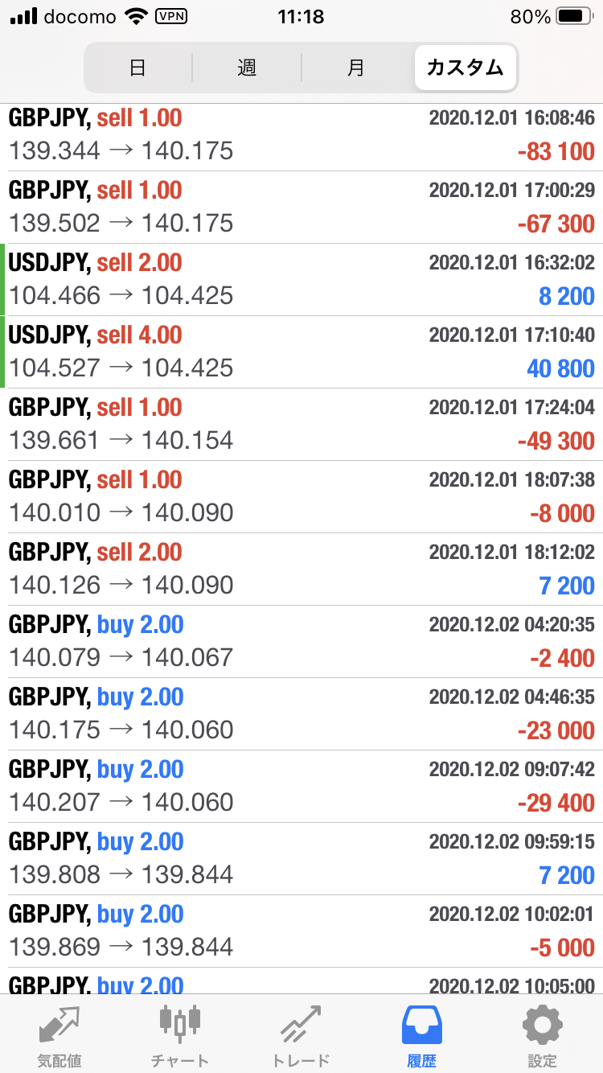Switch to the 日 (day) period tab
The width and height of the screenshot is (603, 1073).
pos(137,68)
